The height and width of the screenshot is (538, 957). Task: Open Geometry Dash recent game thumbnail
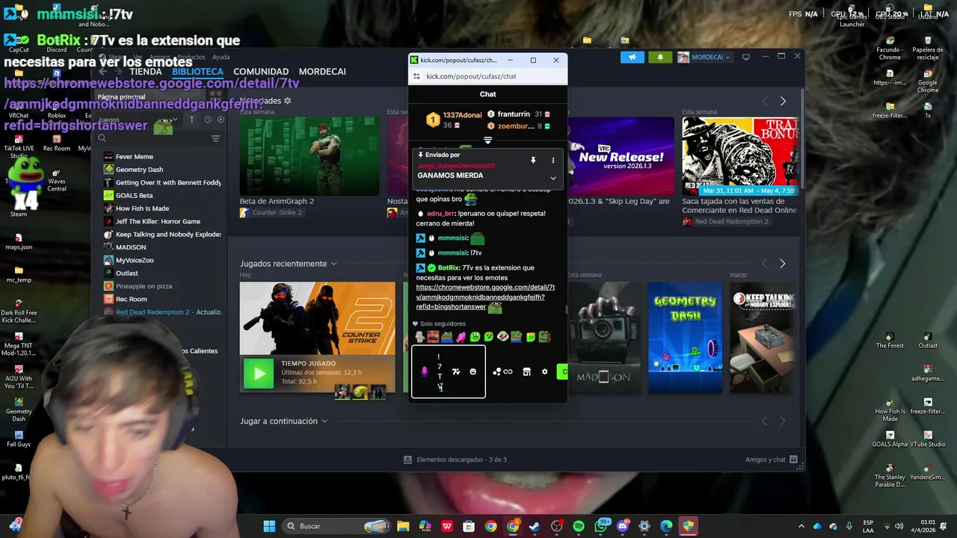click(x=685, y=338)
